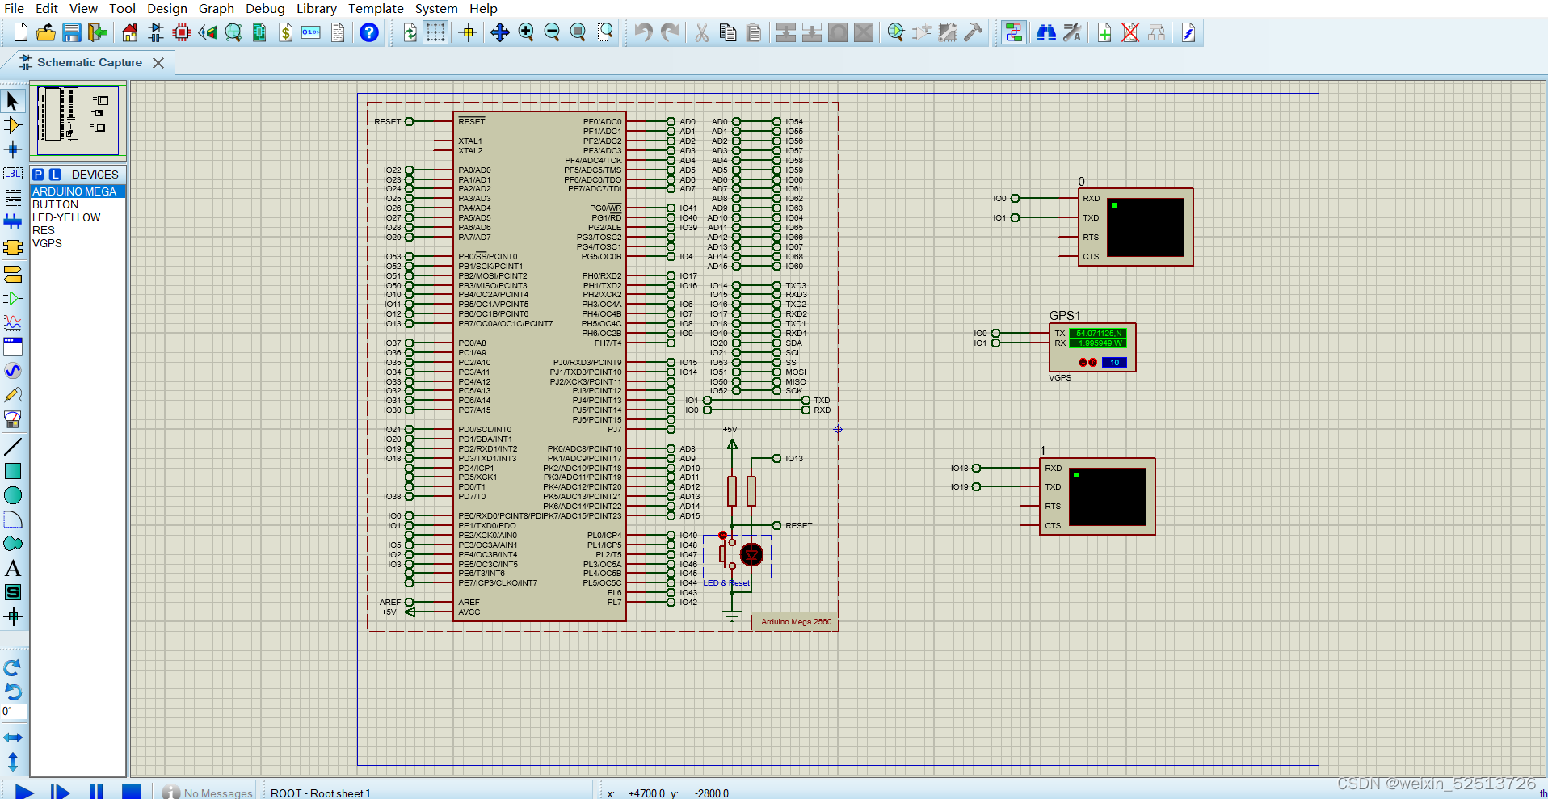Remove the sheet with the red X page icon
The image size is (1548, 799).
pyautogui.click(x=1130, y=32)
